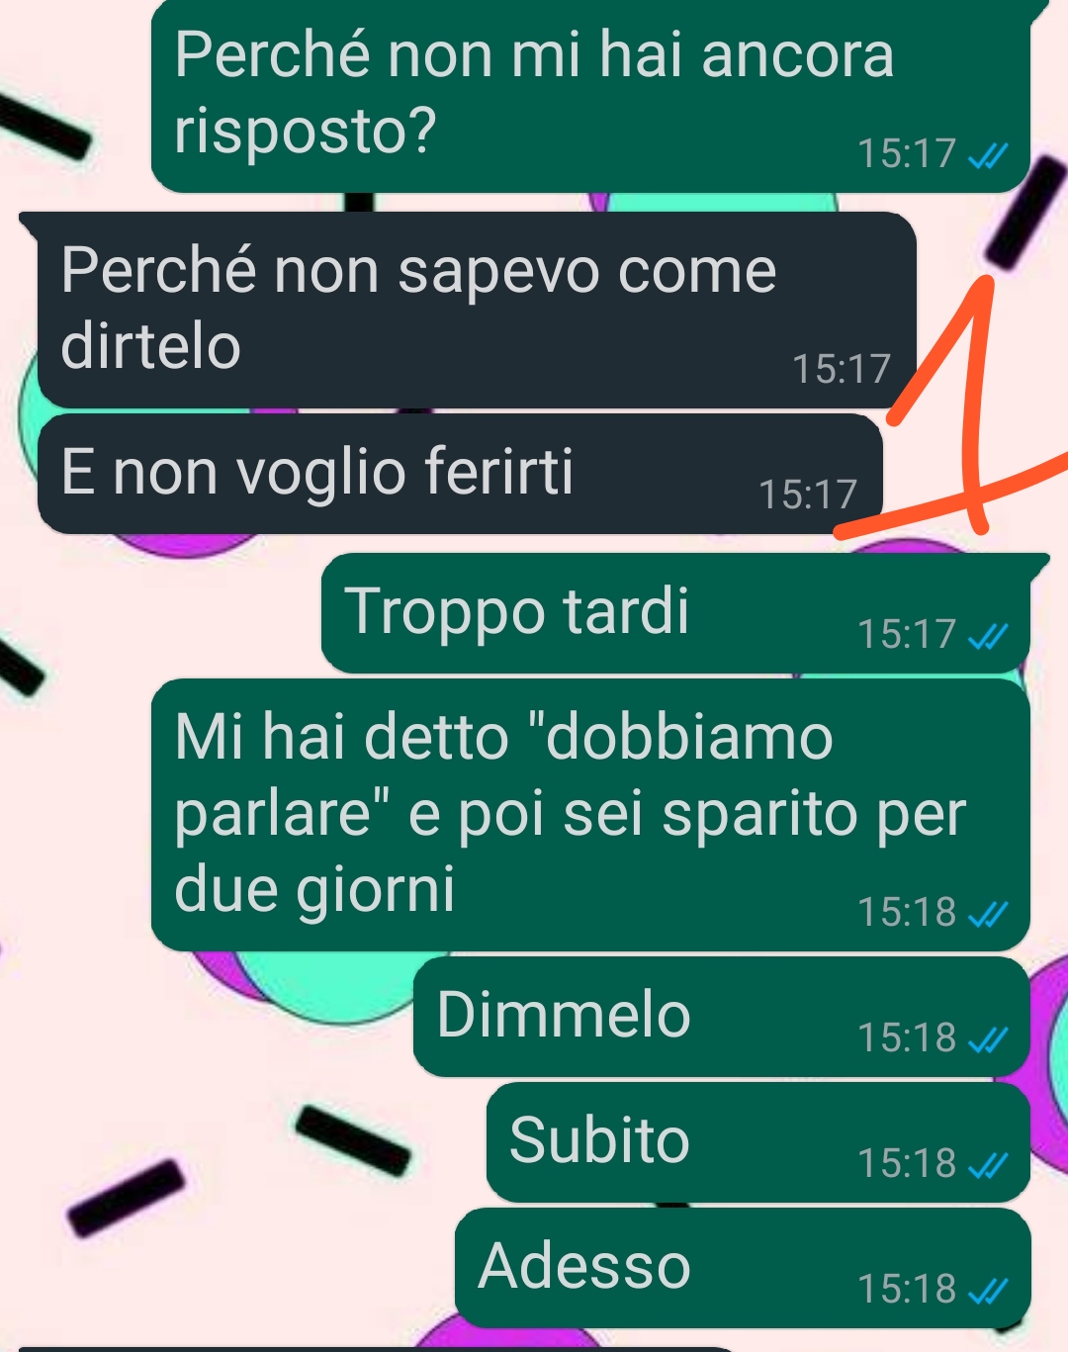Viewport: 1068px width, 1352px height.
Task: Tap the 'E non voglio ferirti' message
Action: (460, 474)
